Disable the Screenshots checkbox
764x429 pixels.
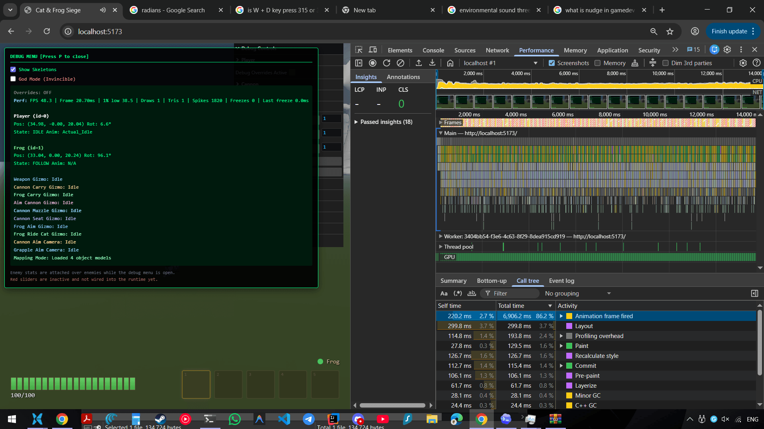coord(552,63)
